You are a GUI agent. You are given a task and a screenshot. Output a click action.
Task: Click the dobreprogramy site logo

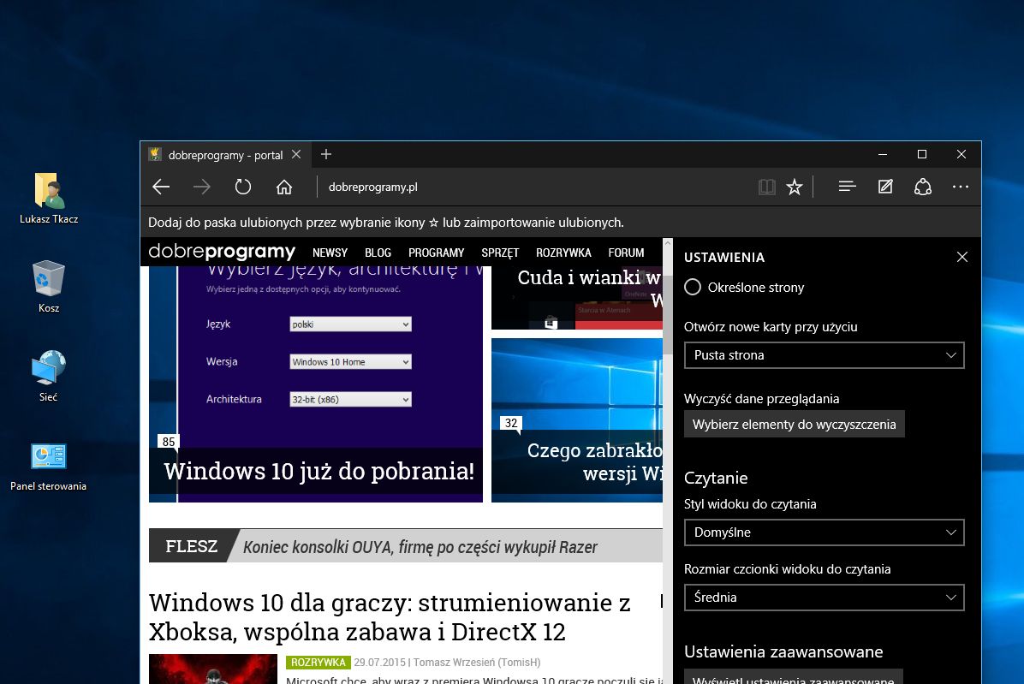222,252
